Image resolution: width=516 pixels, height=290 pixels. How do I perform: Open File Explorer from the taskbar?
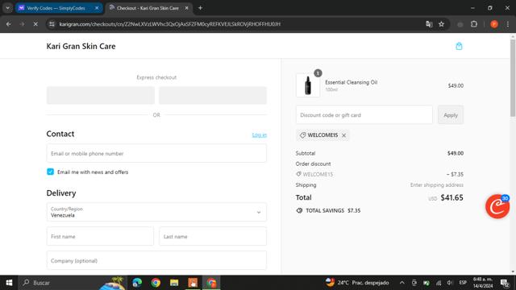[x=174, y=283]
